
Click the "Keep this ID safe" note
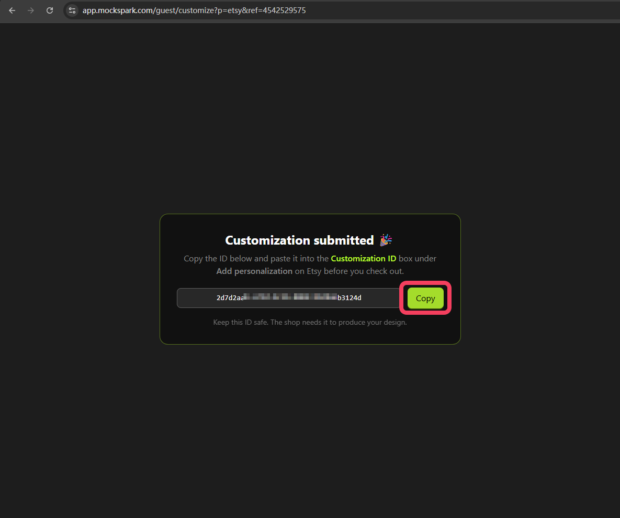click(310, 322)
